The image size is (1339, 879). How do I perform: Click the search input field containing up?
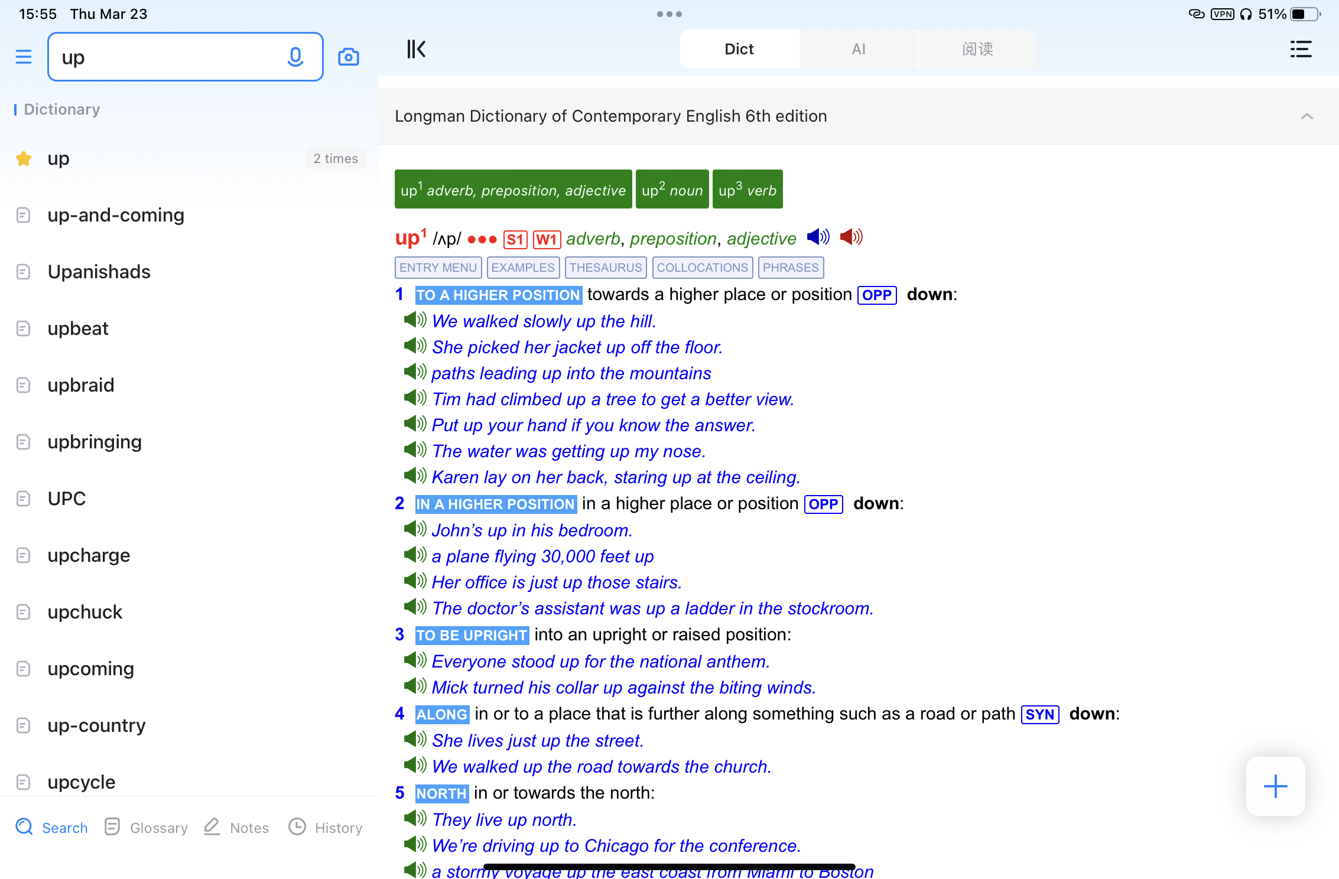pos(165,57)
